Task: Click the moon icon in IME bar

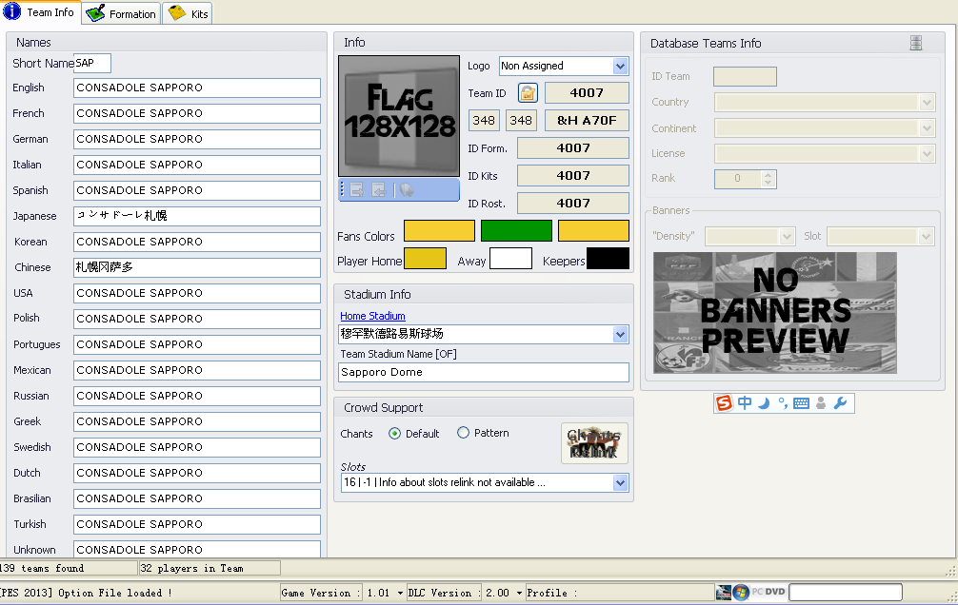Action: click(764, 403)
